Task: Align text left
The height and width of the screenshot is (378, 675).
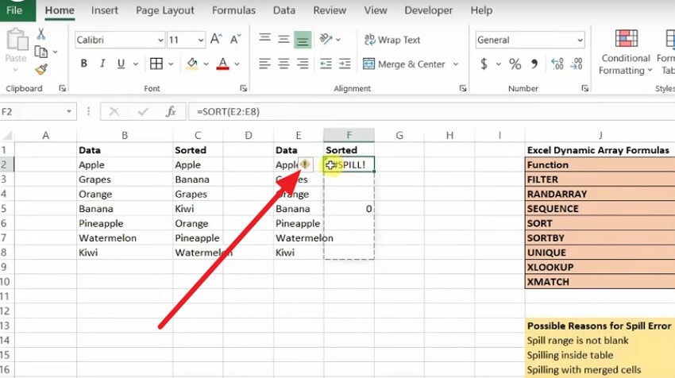Action: tap(264, 64)
